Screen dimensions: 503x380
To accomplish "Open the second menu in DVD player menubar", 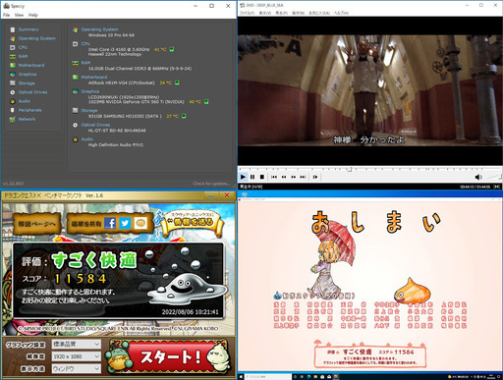I will tap(265, 13).
